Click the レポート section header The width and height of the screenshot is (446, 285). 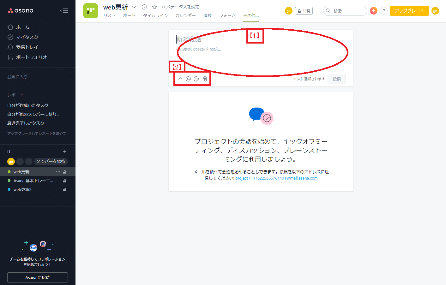15,95
